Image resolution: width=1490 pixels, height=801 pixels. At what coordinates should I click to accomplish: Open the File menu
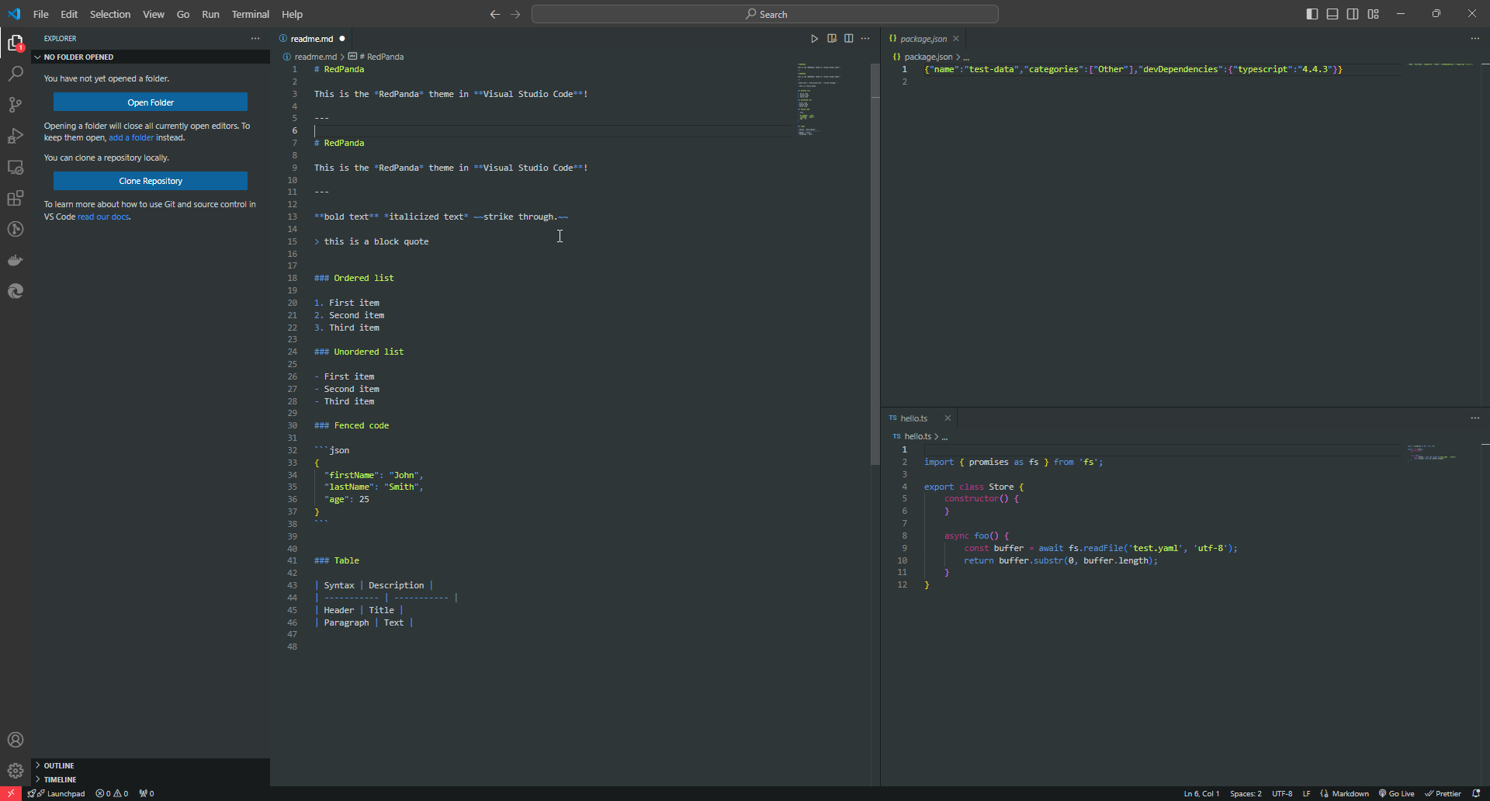coord(41,14)
